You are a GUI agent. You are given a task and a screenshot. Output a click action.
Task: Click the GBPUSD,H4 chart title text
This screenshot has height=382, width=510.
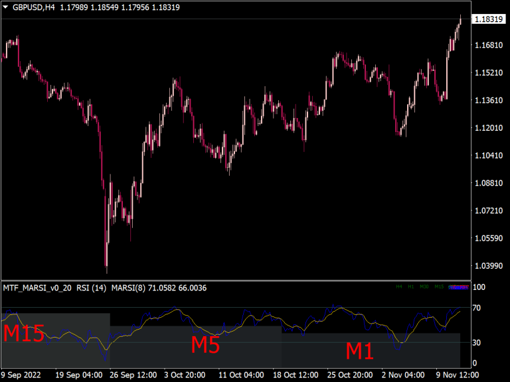(33, 7)
